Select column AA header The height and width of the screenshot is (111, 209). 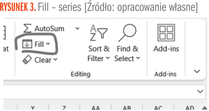click(x=95, y=108)
